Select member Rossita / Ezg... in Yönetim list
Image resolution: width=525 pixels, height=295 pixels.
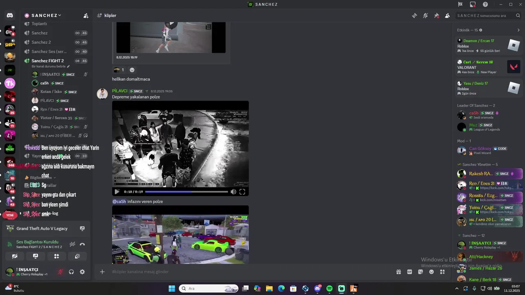coord(489,197)
